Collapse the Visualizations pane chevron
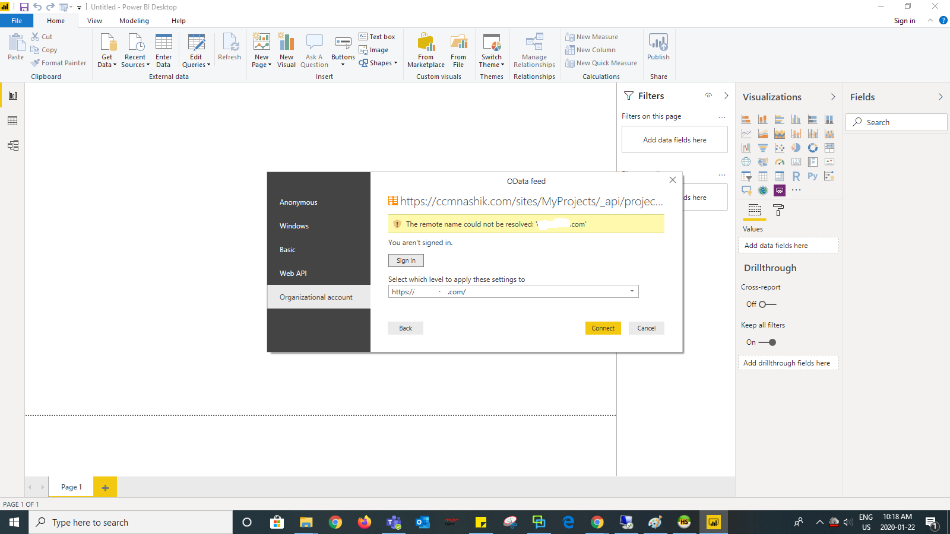This screenshot has height=534, width=950. coord(833,97)
